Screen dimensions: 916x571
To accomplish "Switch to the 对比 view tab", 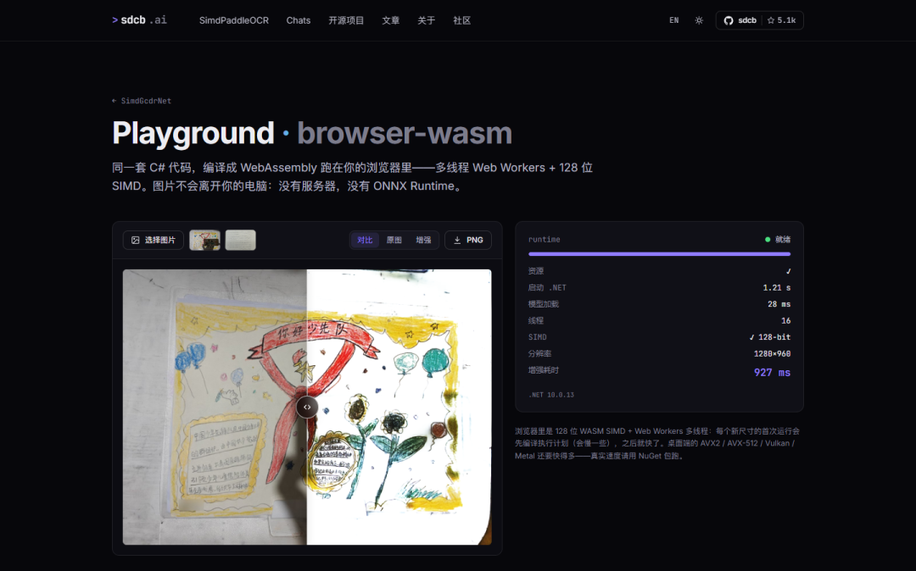I will [365, 241].
